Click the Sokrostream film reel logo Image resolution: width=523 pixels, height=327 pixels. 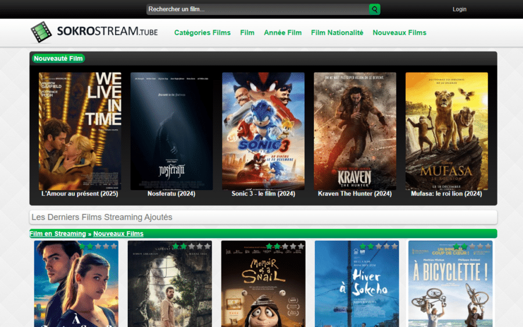[41, 32]
